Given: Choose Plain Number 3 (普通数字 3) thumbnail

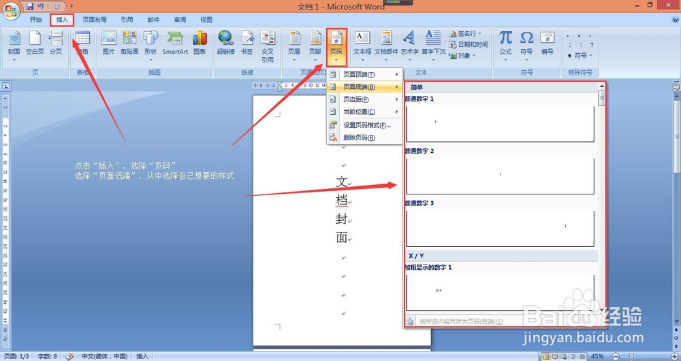Looking at the screenshot, I should (500, 228).
